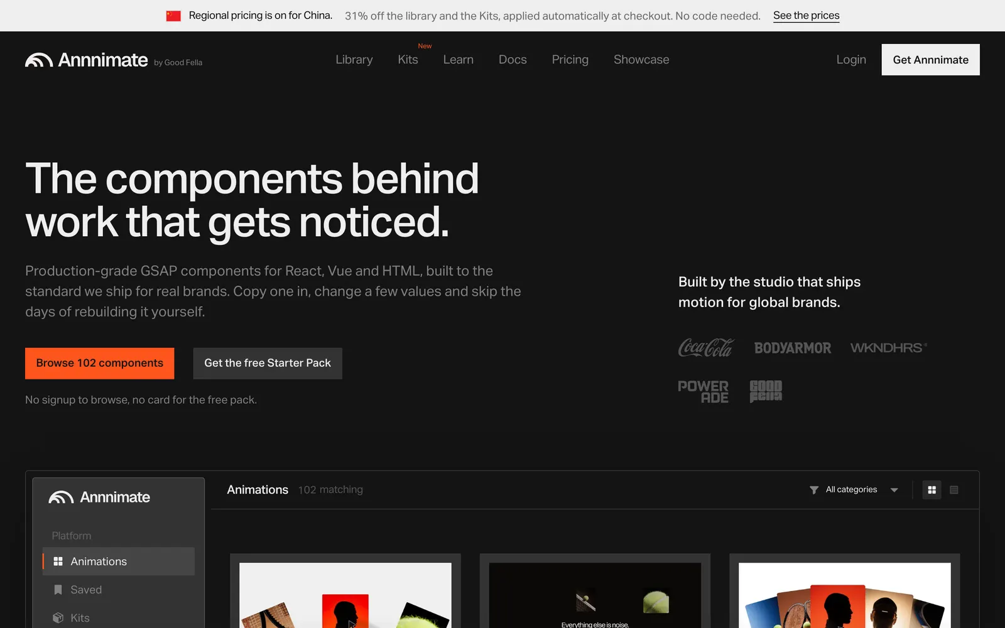Screen dimensions: 1005x628
Task: Click 'Regional pricing is on for China.' text
Action: 261,16
